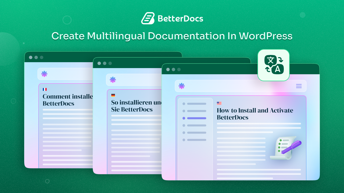The image size is (344, 193).
Task: Click 'How to Install and Activate BetterDocs' heading
Action: (255, 114)
